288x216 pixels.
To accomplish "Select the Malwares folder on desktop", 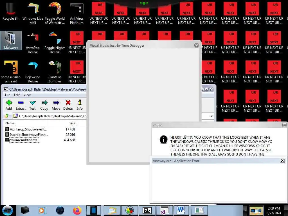I will (x=11, y=40).
